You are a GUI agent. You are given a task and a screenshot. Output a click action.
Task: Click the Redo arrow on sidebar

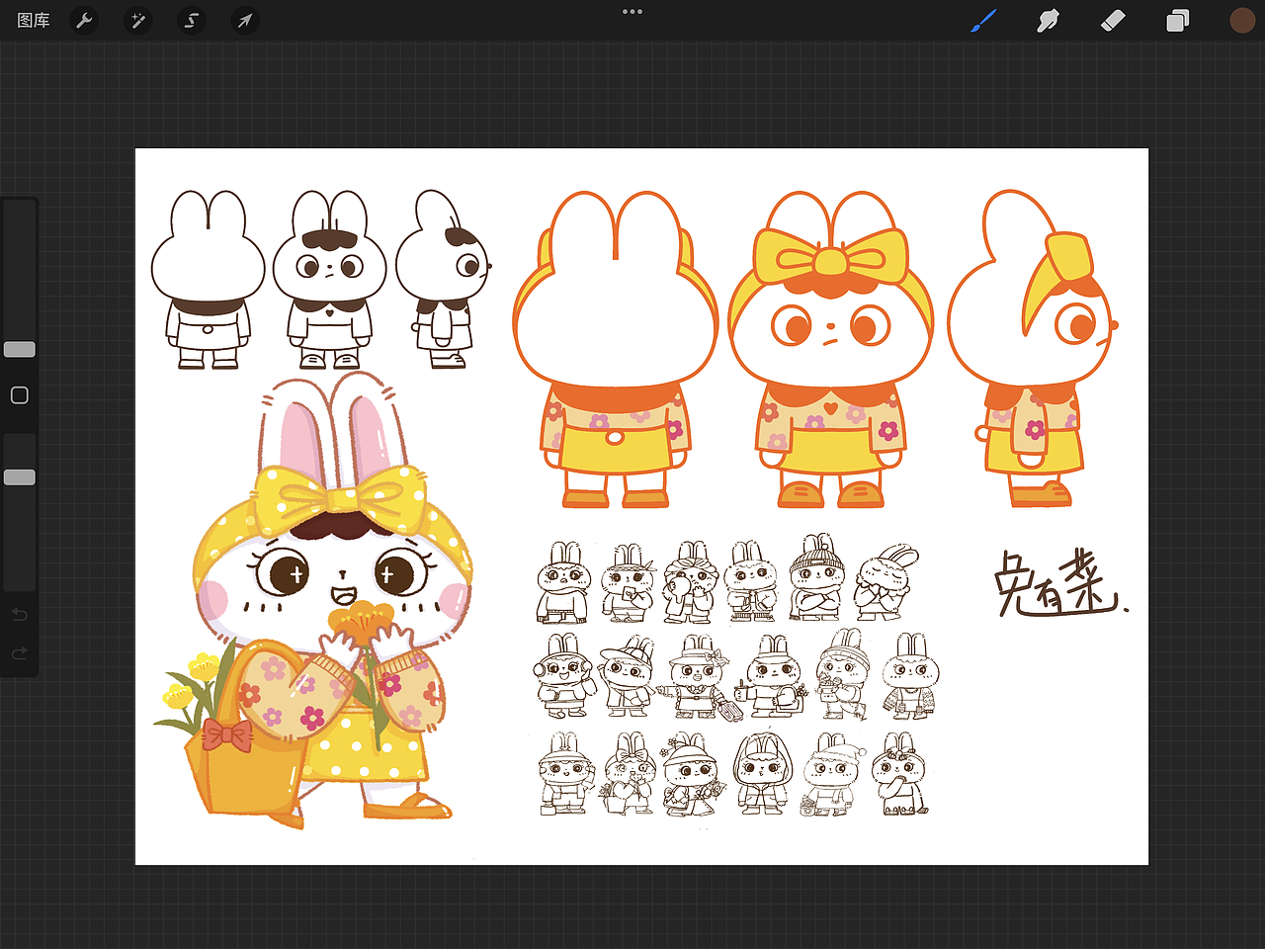click(x=19, y=653)
